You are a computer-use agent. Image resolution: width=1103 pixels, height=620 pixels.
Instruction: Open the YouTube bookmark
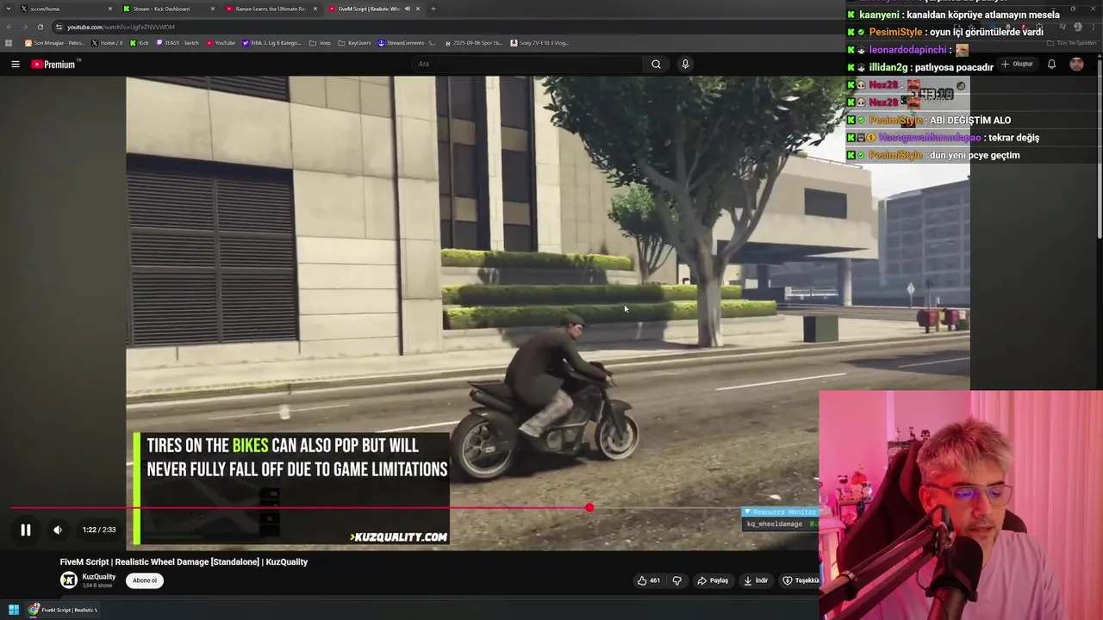pyautogui.click(x=221, y=43)
